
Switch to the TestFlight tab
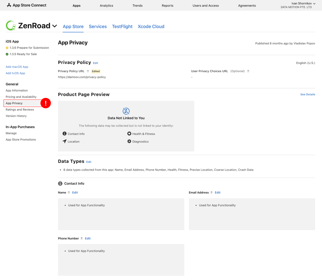tap(122, 27)
